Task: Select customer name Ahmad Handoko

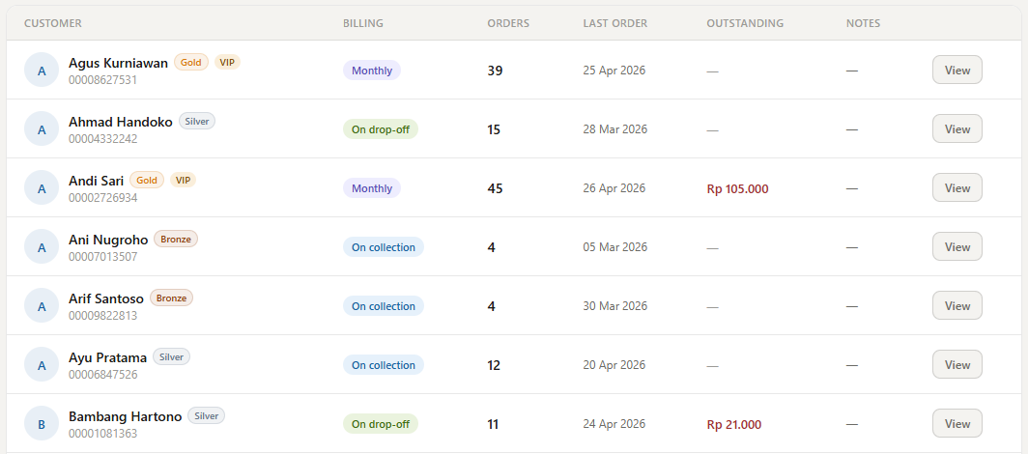Action: (x=121, y=122)
